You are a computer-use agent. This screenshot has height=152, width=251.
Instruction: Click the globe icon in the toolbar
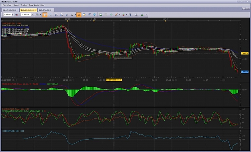pos(94,15)
